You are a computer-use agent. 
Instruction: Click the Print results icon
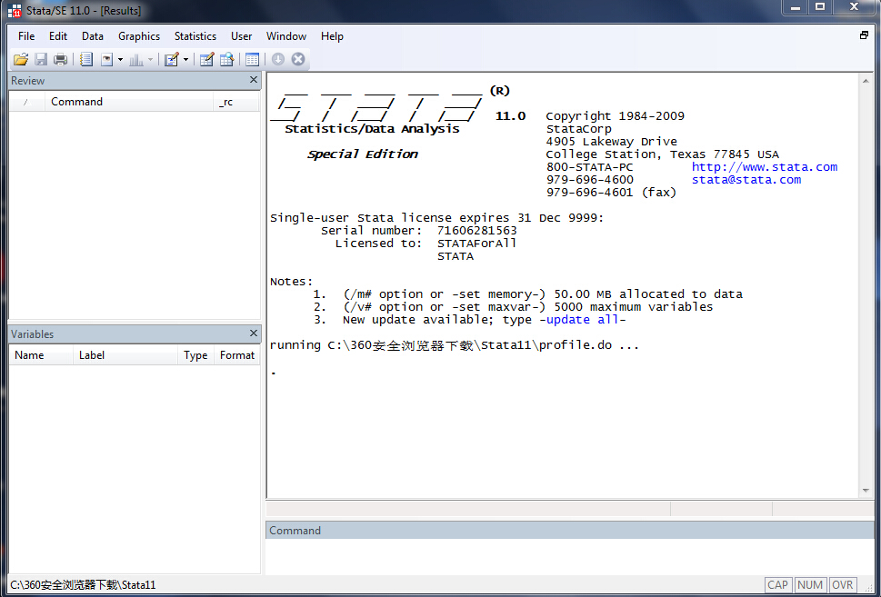[60, 60]
